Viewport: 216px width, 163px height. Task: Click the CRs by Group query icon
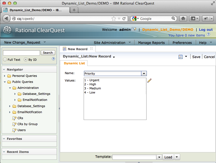point(14,124)
